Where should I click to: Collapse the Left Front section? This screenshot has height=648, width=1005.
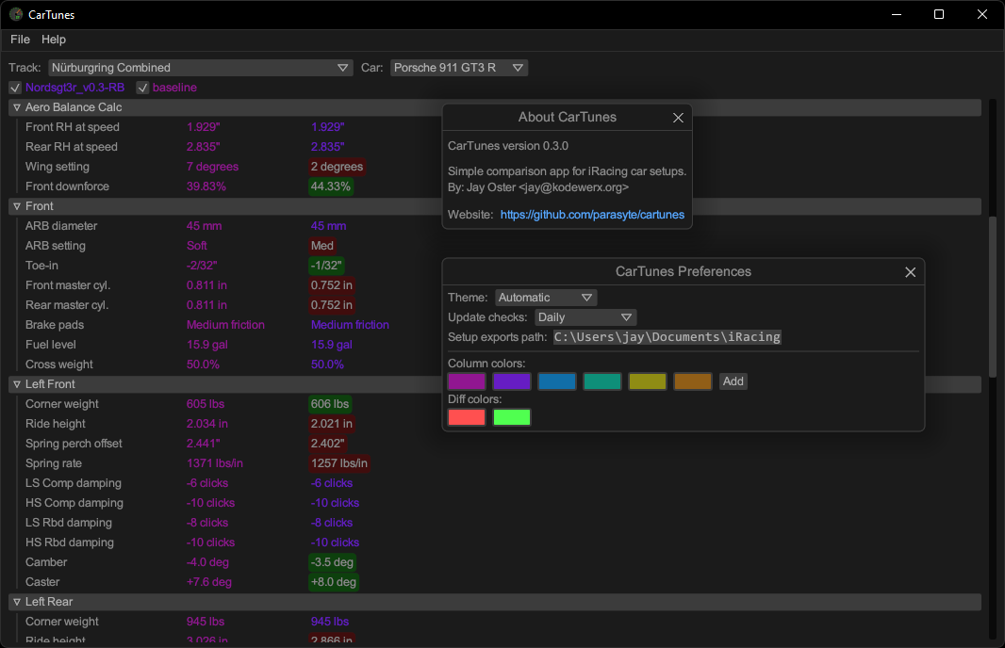tap(17, 384)
